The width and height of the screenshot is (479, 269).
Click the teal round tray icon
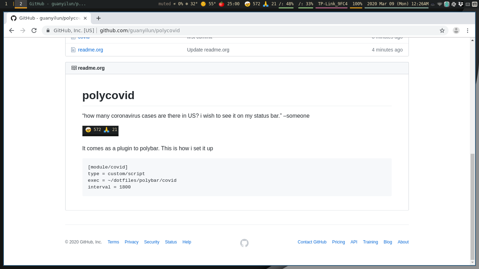[x=447, y=4]
